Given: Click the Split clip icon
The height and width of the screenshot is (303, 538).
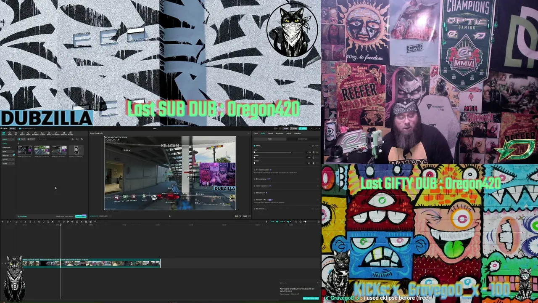Looking at the screenshot, I should [26, 222].
